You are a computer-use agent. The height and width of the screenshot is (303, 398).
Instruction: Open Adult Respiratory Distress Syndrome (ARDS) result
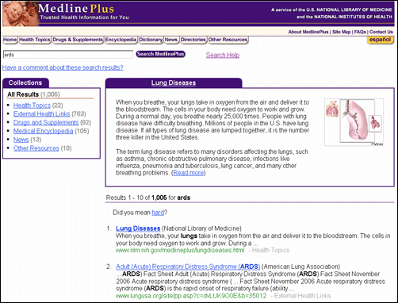[188, 267]
